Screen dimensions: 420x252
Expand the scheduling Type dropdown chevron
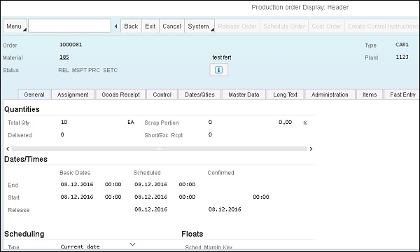pyautogui.click(x=132, y=244)
